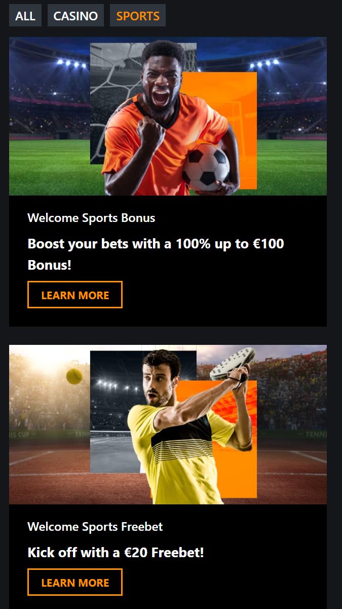Select the SPORTS tab
The width and height of the screenshot is (342, 609).
[138, 16]
